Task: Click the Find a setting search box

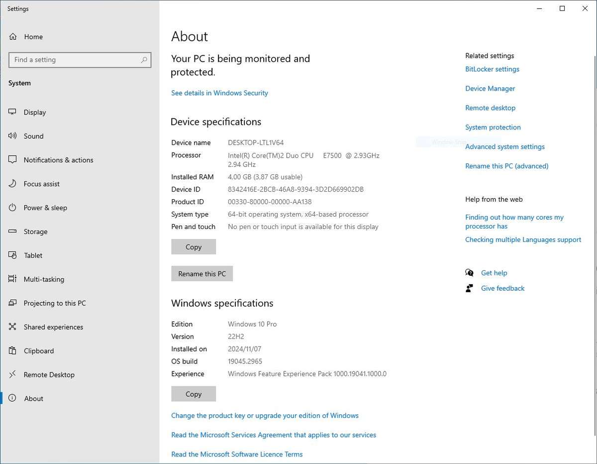Action: pyautogui.click(x=80, y=60)
